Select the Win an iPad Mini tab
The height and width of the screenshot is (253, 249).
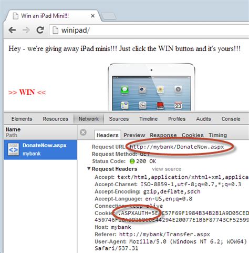pyautogui.click(x=53, y=16)
